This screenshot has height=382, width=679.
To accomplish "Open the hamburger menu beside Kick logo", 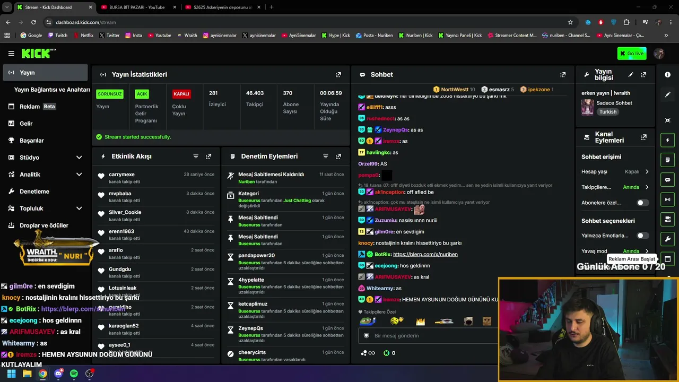I will [11, 54].
